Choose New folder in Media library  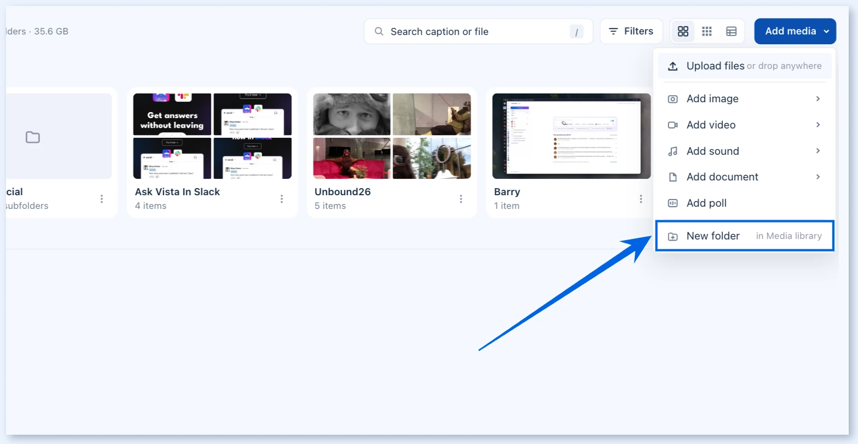(745, 236)
